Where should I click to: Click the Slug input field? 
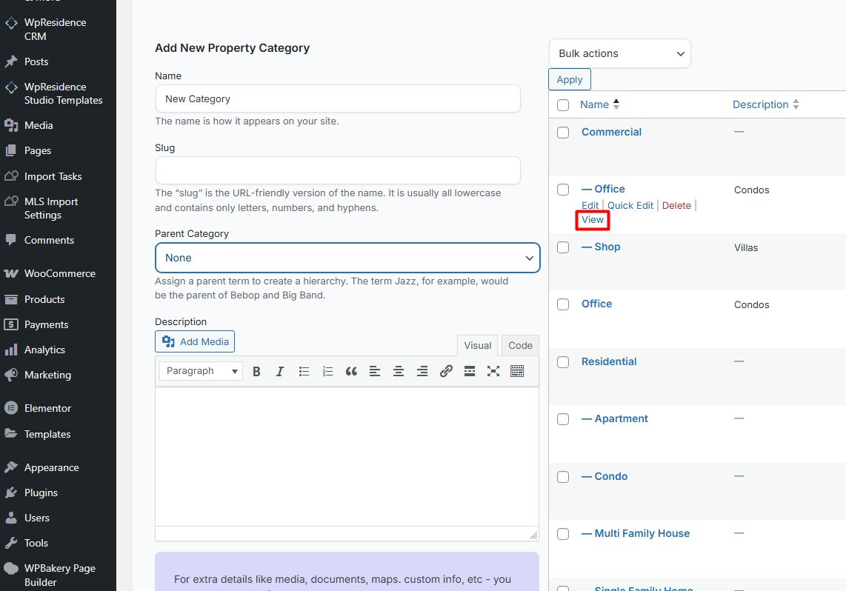[338, 170]
